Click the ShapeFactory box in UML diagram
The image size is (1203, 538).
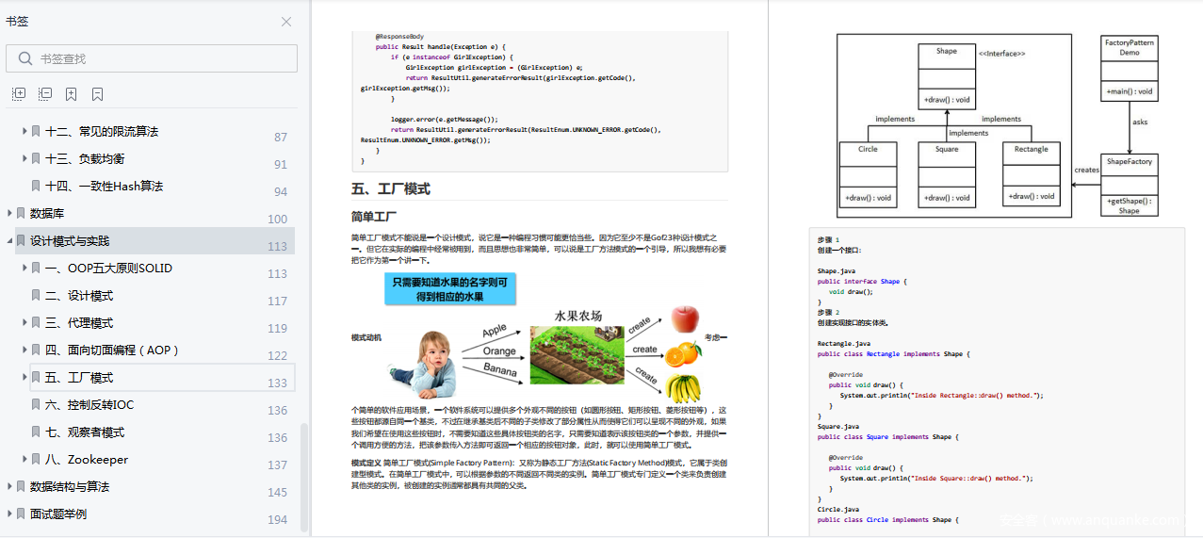tap(1129, 185)
